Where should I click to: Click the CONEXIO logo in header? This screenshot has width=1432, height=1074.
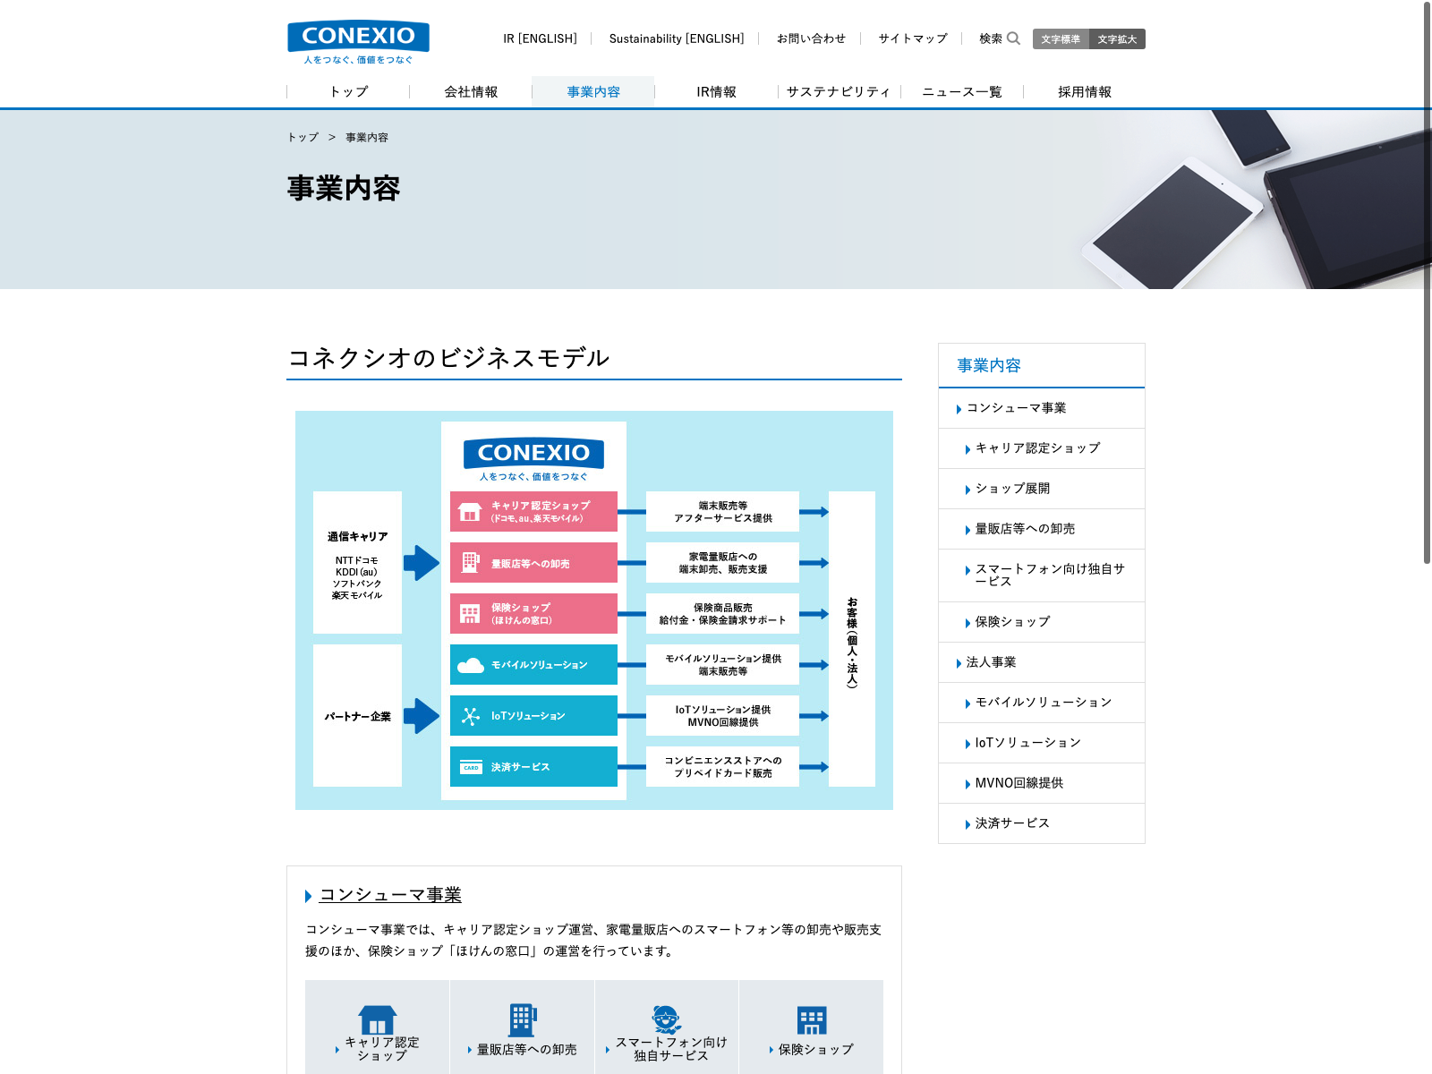click(358, 42)
